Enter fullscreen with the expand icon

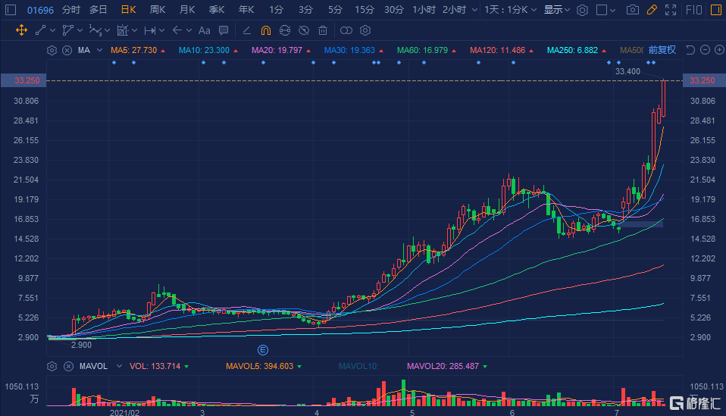tap(671, 10)
